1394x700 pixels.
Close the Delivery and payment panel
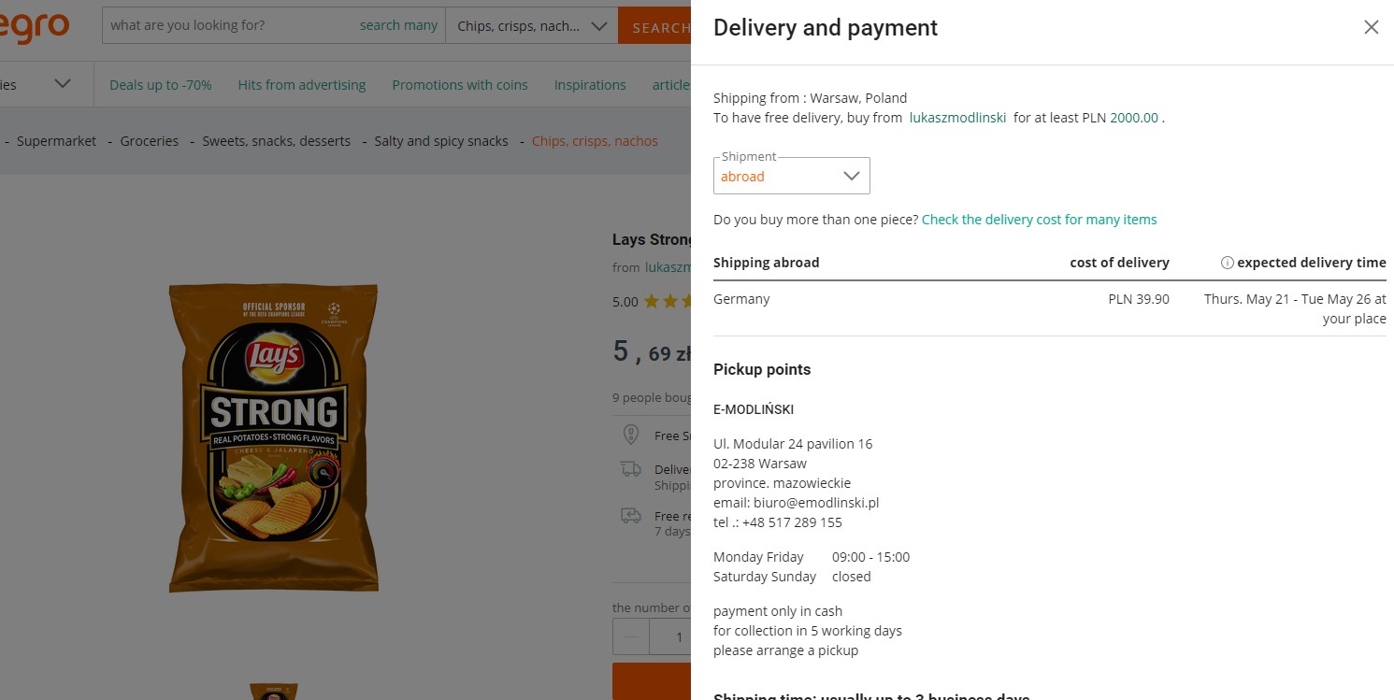pyautogui.click(x=1371, y=27)
